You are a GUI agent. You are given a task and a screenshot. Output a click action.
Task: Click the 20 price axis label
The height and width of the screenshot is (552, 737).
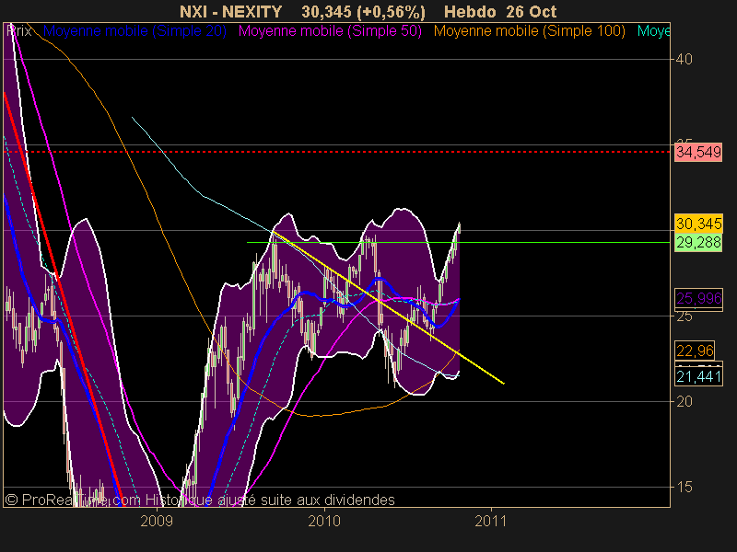[x=684, y=401]
